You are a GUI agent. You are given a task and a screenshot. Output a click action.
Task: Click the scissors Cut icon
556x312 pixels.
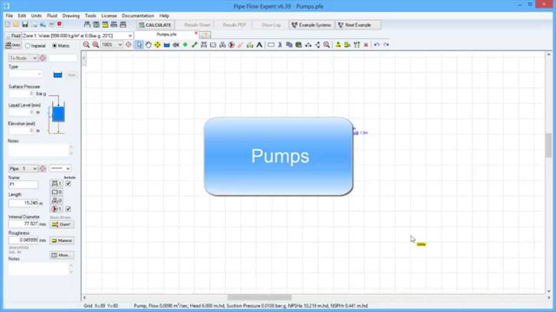click(x=280, y=45)
